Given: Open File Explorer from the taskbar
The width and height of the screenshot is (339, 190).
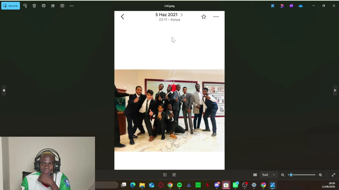Looking at the screenshot, I should [142, 185].
